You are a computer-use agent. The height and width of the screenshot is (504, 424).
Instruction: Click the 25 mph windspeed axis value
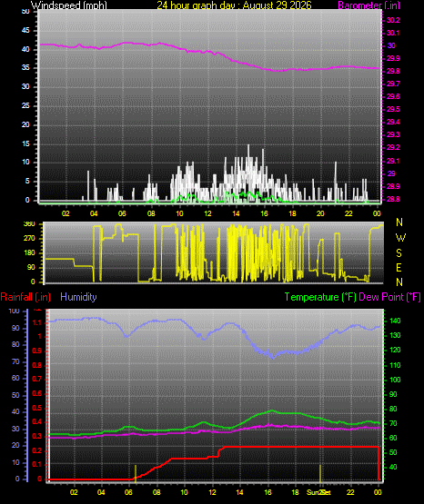[25, 105]
